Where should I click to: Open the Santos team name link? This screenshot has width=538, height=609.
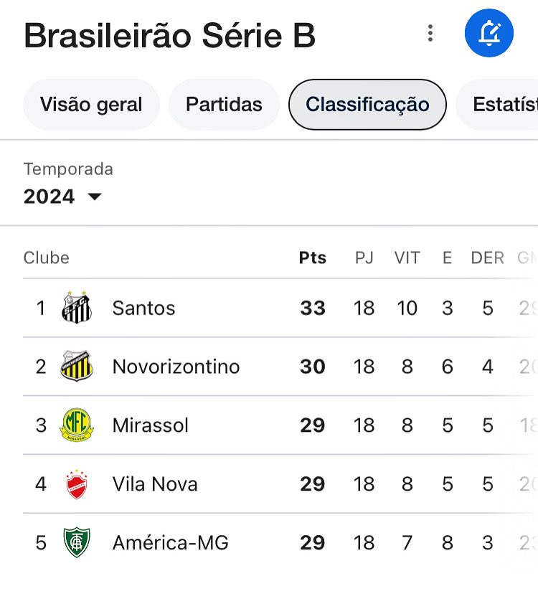pos(143,308)
